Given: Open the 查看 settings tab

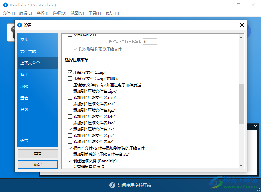Looking at the screenshot, I should point(38,98).
